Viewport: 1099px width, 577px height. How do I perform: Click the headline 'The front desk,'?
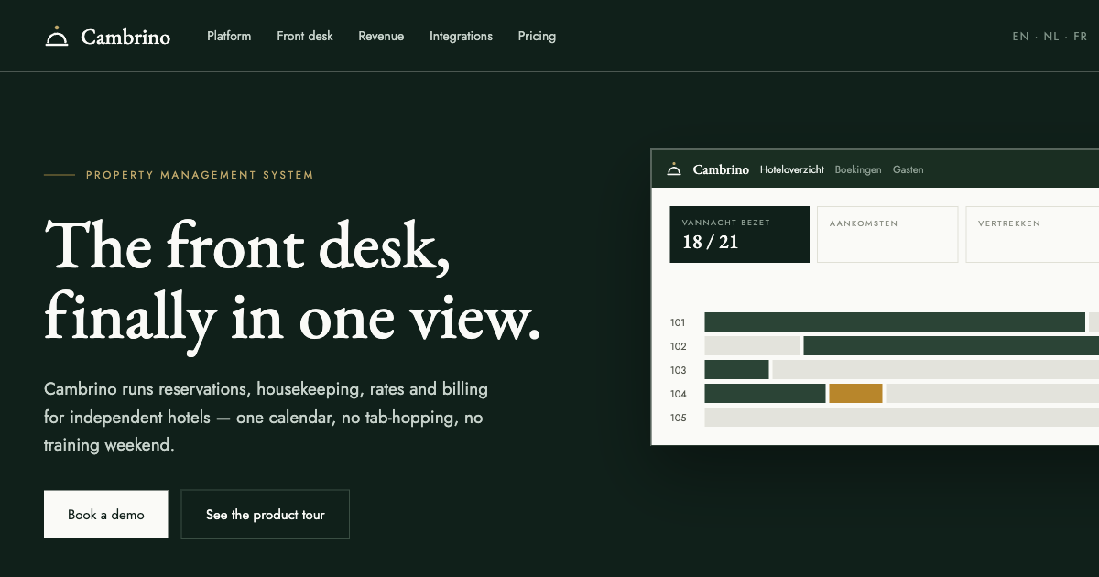tap(247, 245)
